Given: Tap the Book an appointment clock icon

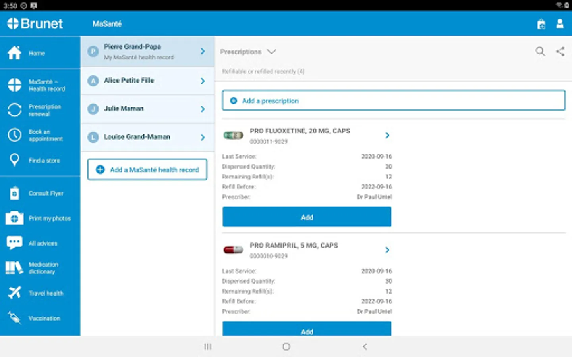Looking at the screenshot, I should click(x=14, y=135).
